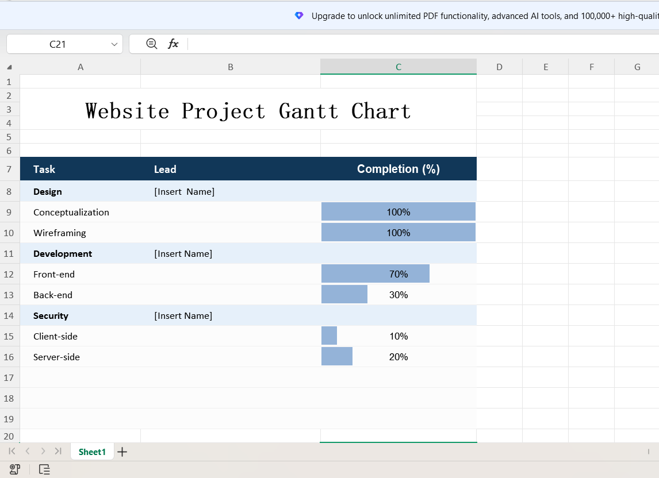The image size is (659, 478).
Task: Click the zoom magnifier icon in formula bar
Action: [x=151, y=44]
